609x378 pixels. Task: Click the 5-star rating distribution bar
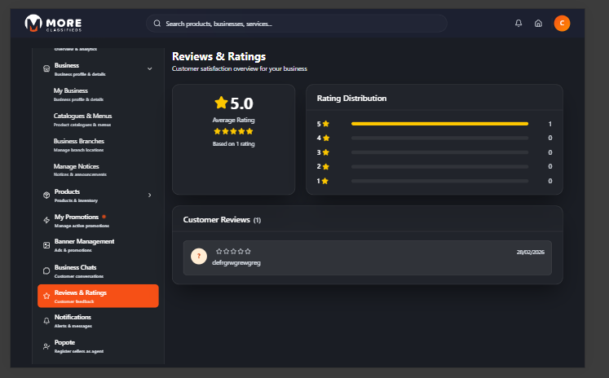click(439, 124)
